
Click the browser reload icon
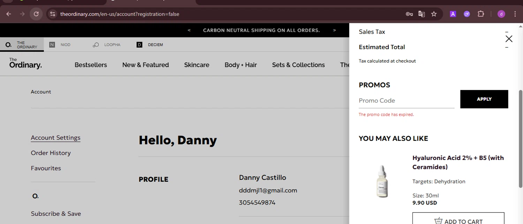click(x=36, y=14)
